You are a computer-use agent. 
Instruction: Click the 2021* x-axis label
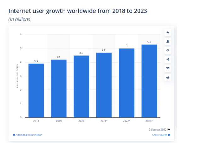point(104,121)
